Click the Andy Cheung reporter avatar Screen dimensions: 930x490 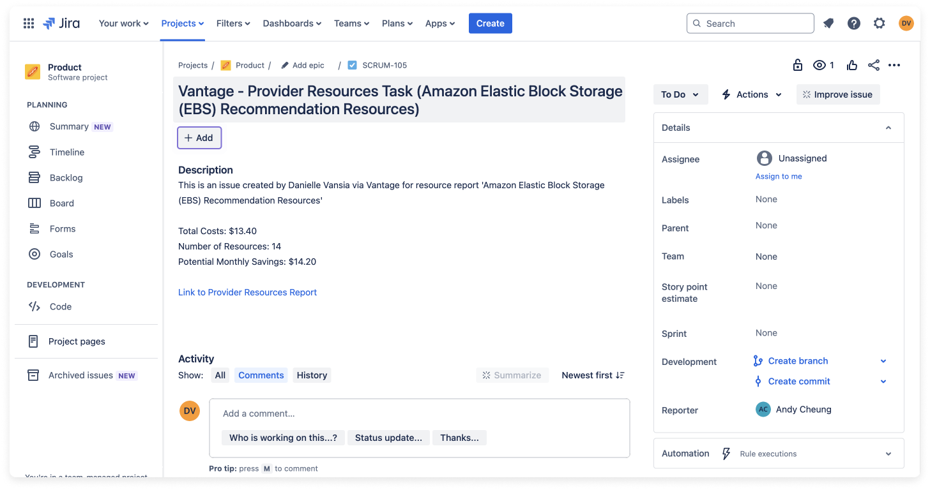[x=763, y=410]
